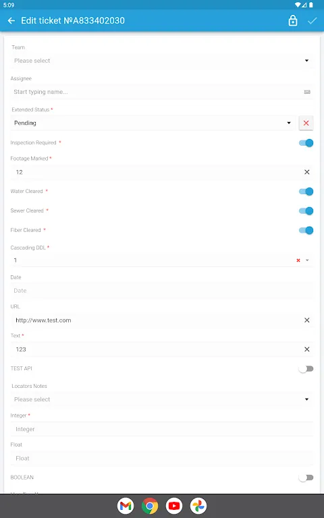Viewport: 324px width, 518px height.
Task: Launch Chrome from the dock
Action: [150, 506]
